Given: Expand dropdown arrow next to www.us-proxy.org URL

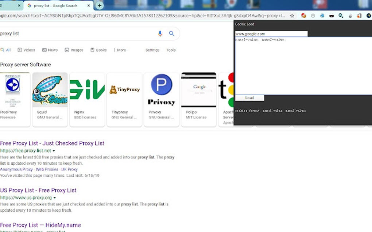Looking at the screenshot, I should (55, 198).
